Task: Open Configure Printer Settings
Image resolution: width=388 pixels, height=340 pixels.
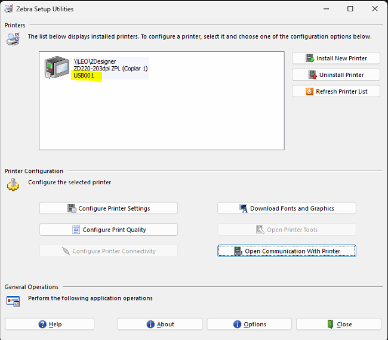Action: click(109, 208)
